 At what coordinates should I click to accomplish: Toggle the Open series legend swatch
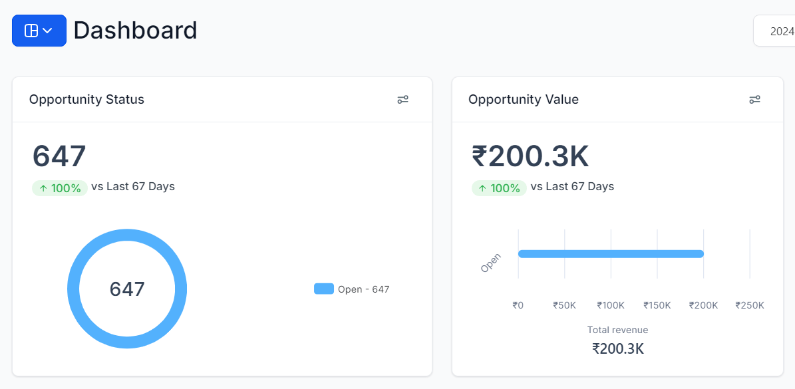point(324,289)
